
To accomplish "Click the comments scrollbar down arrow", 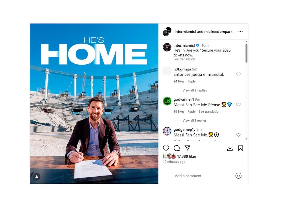I will click(x=246, y=139).
